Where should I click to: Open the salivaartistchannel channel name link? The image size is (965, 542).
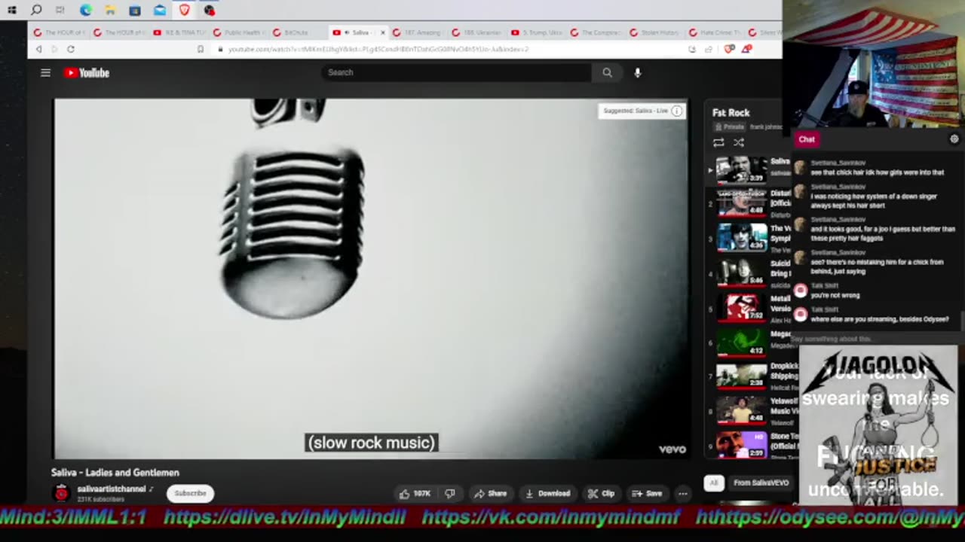[112, 489]
